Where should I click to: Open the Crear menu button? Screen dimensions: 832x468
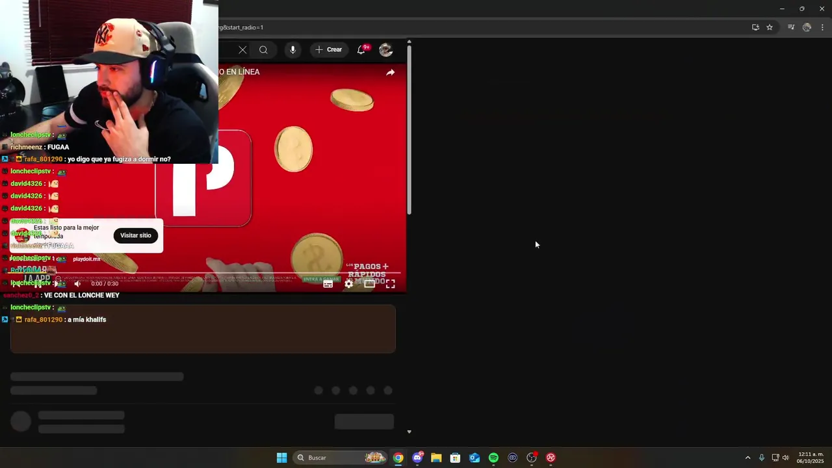[x=328, y=49]
